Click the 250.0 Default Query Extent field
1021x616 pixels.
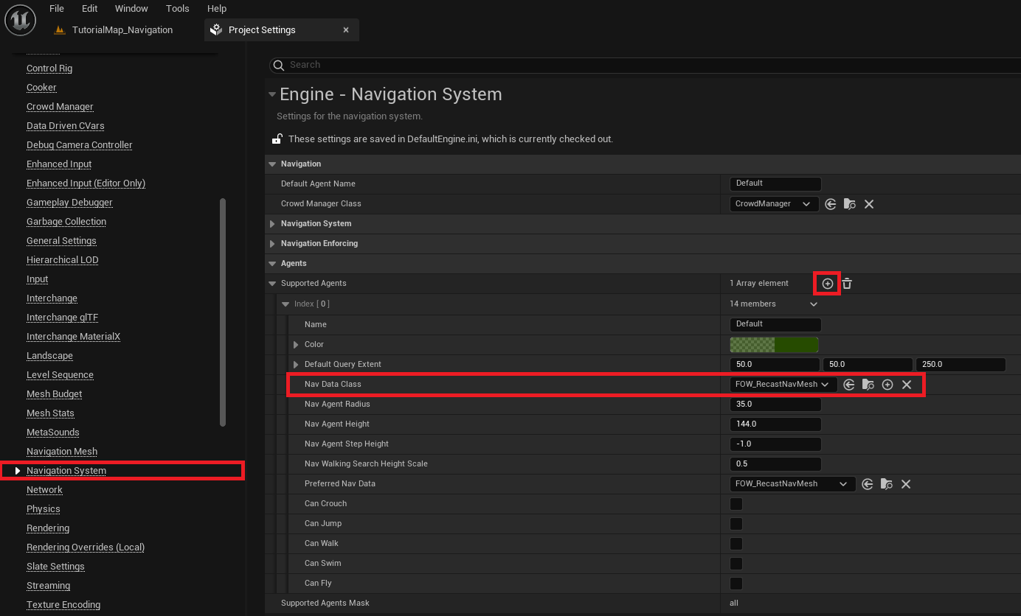(961, 365)
